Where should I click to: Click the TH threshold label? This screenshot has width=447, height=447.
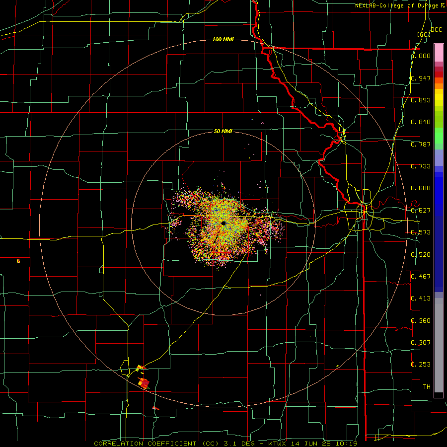coord(427,386)
